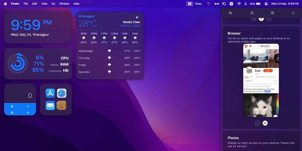The width and height of the screenshot is (302, 151).
Task: Click the paperclip menu bar icon
Action: (245, 4)
